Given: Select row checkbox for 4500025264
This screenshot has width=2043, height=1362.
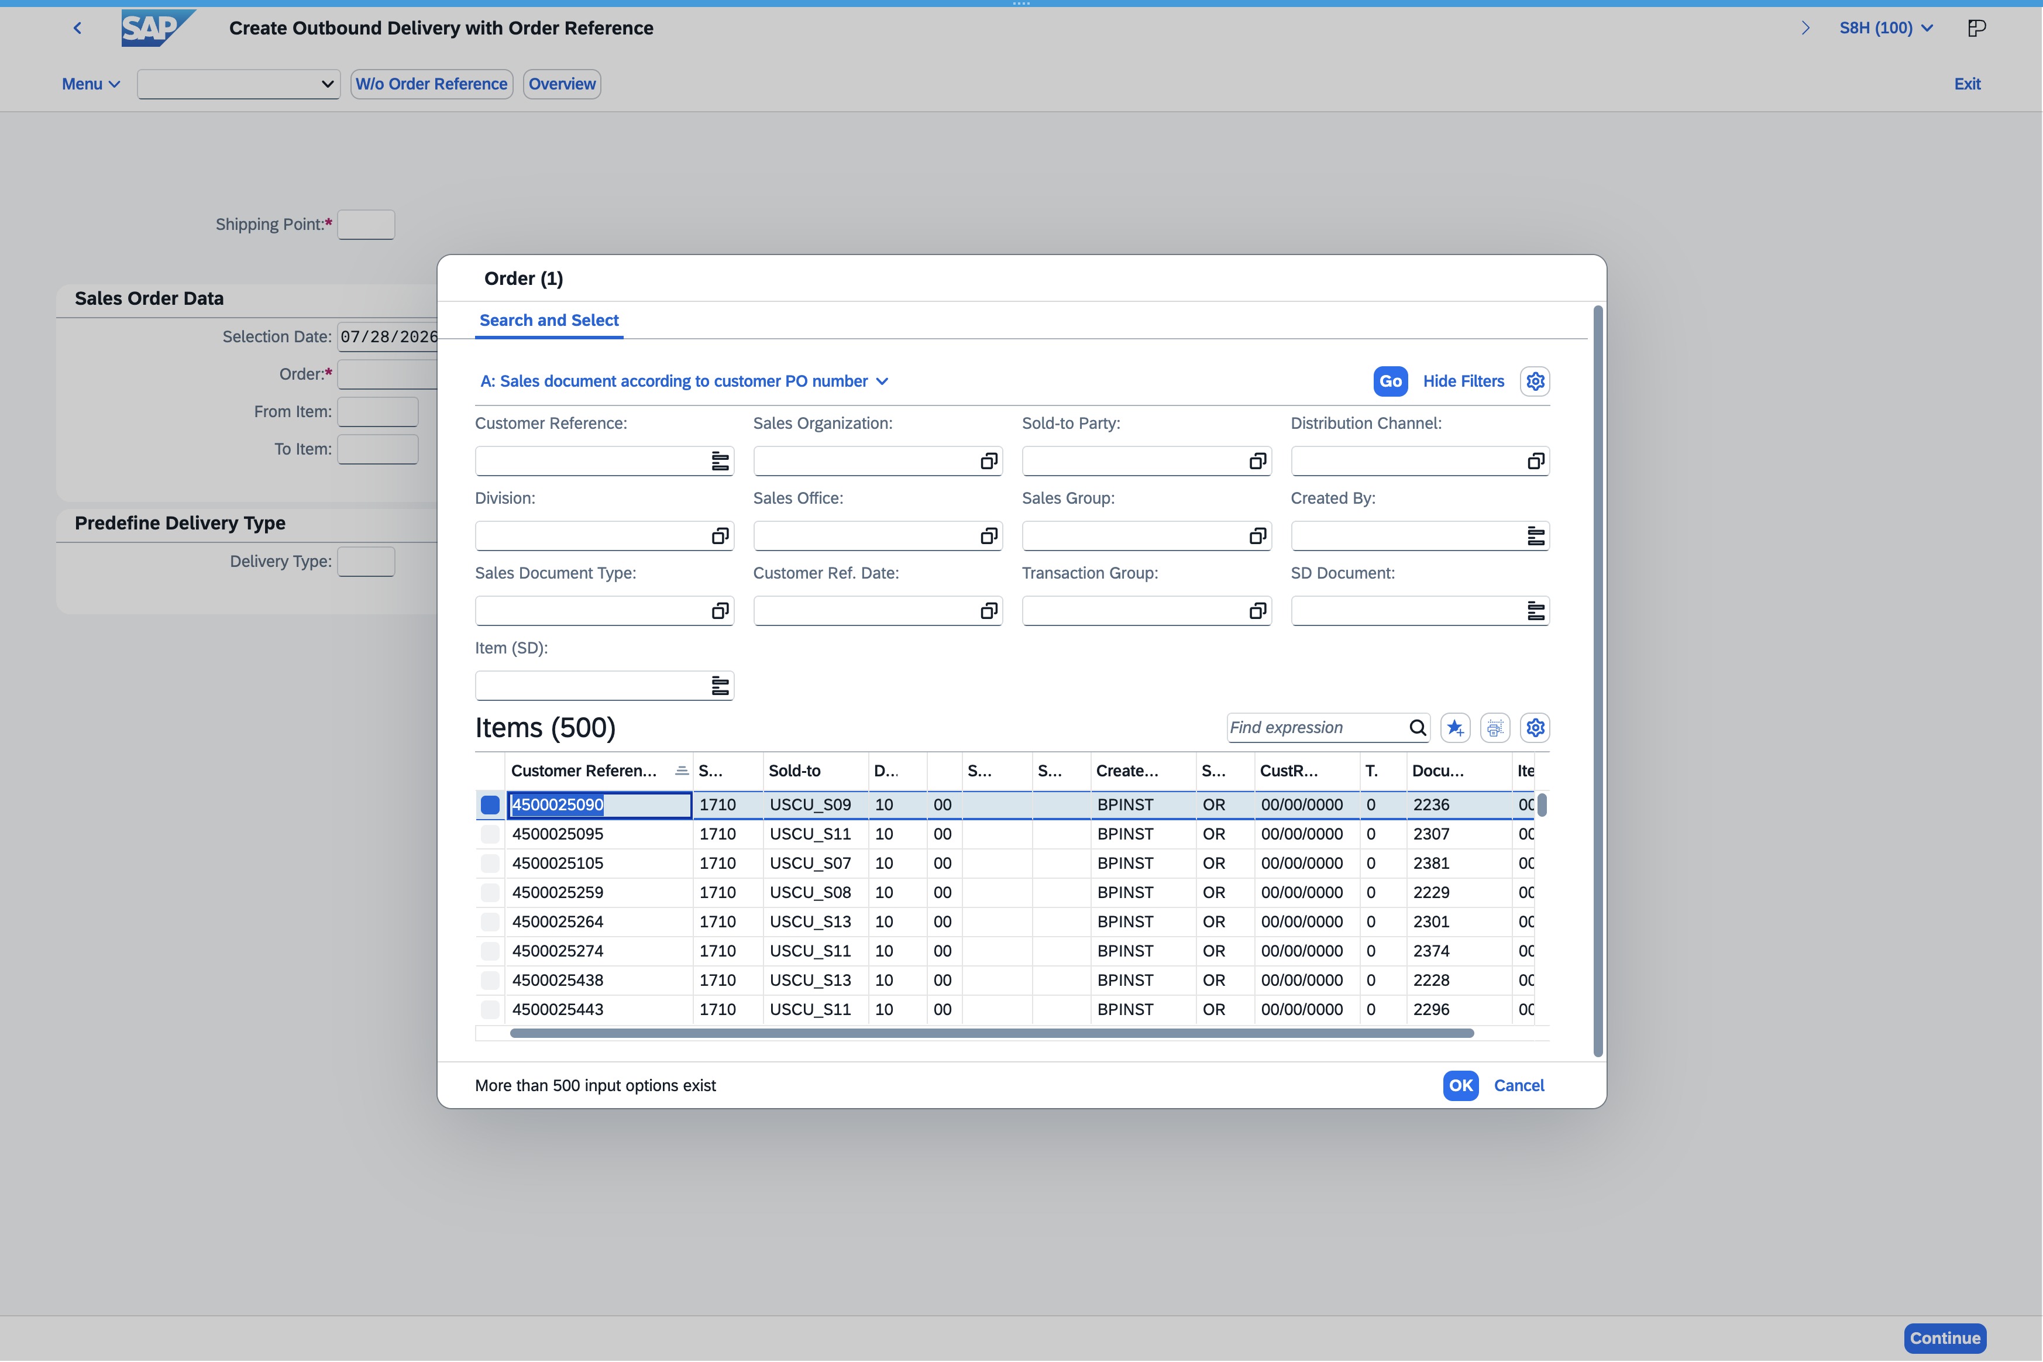Looking at the screenshot, I should [490, 923].
